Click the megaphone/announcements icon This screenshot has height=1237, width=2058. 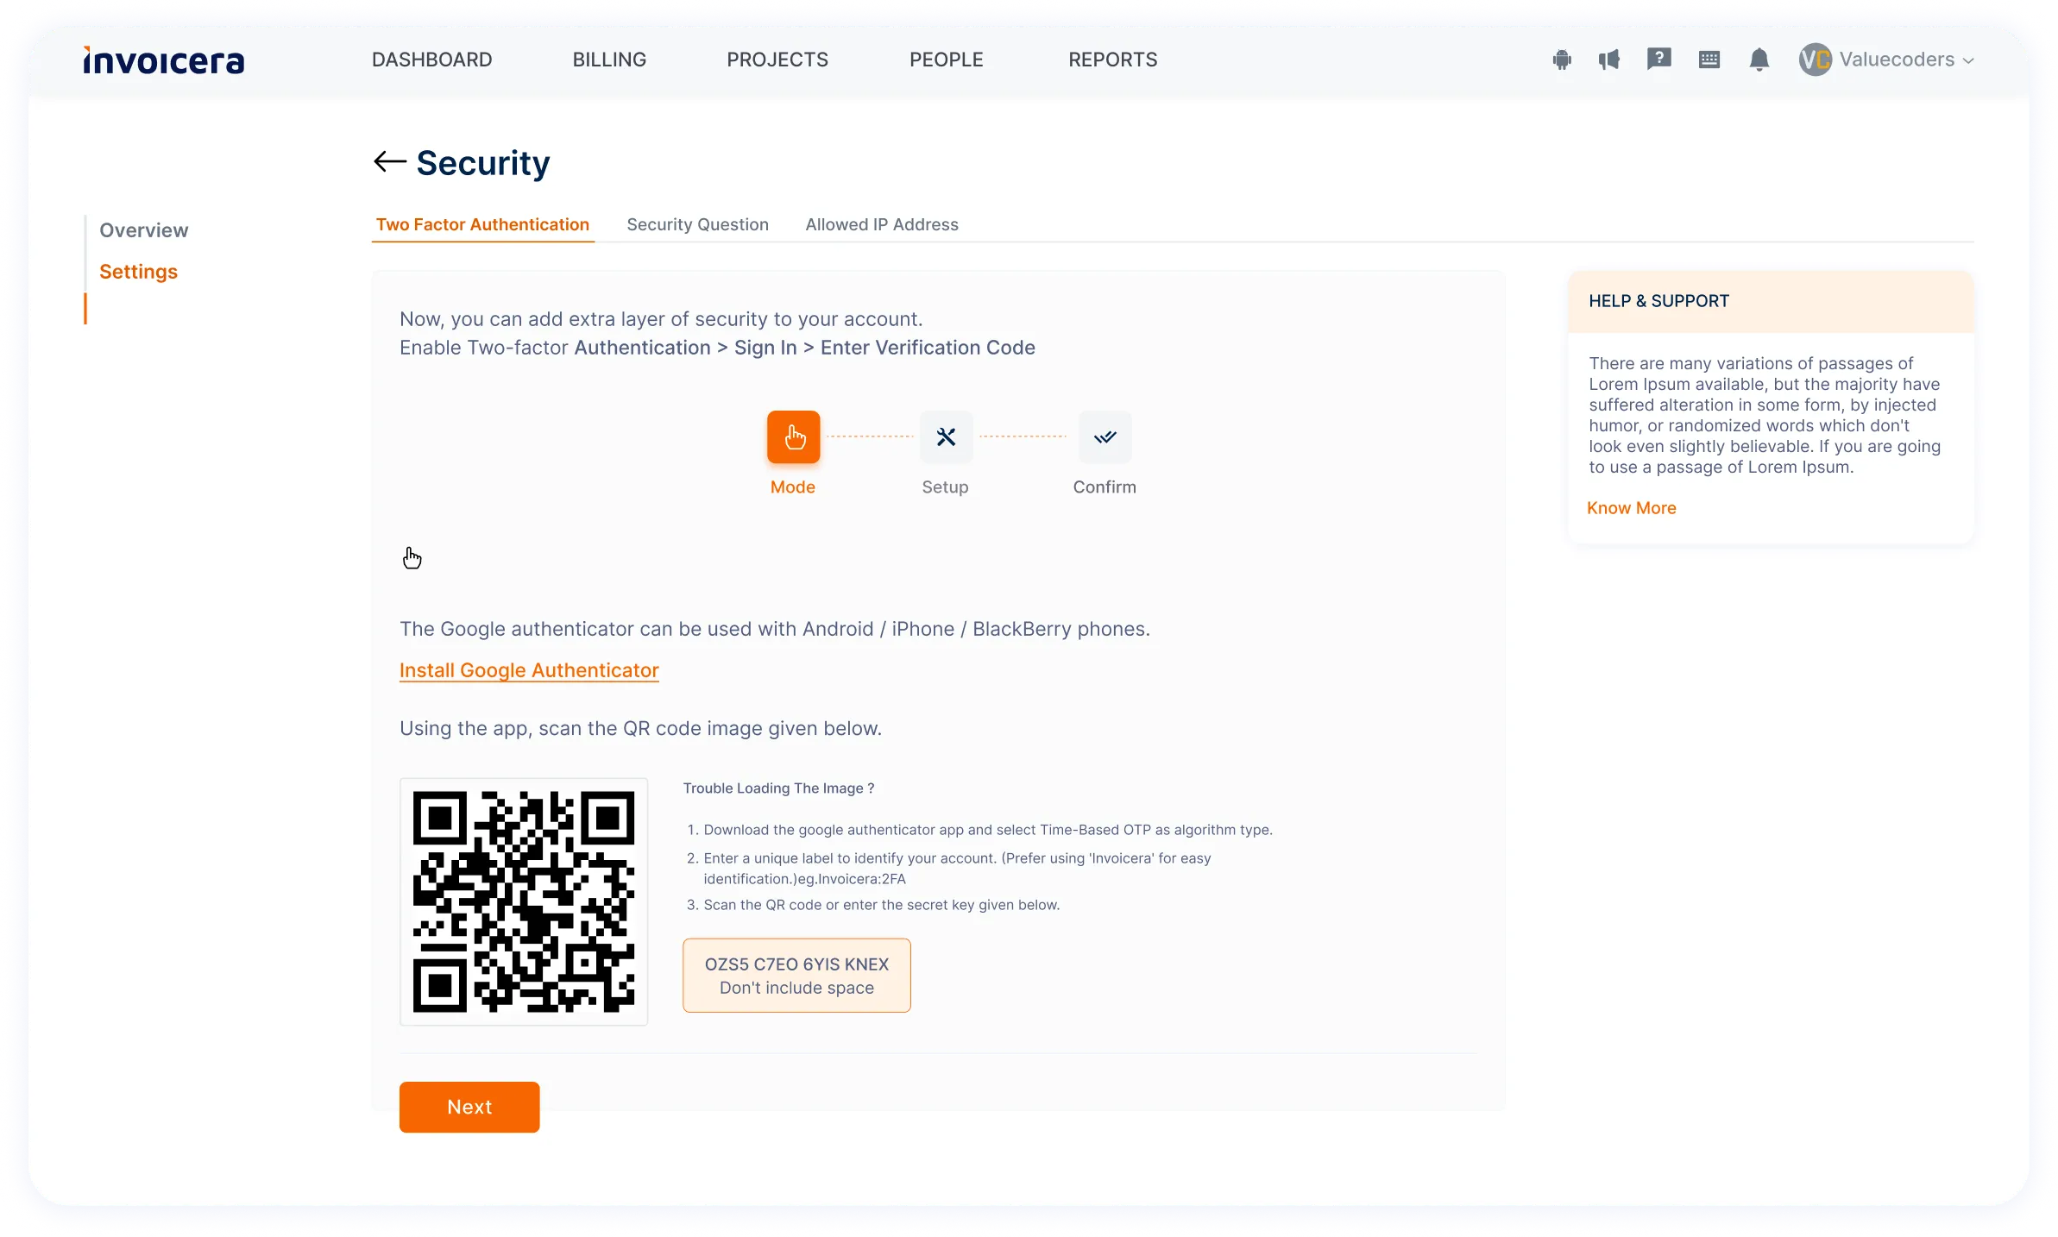pyautogui.click(x=1608, y=59)
